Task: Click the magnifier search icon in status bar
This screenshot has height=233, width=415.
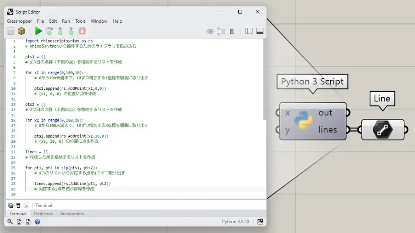Action: (10, 222)
